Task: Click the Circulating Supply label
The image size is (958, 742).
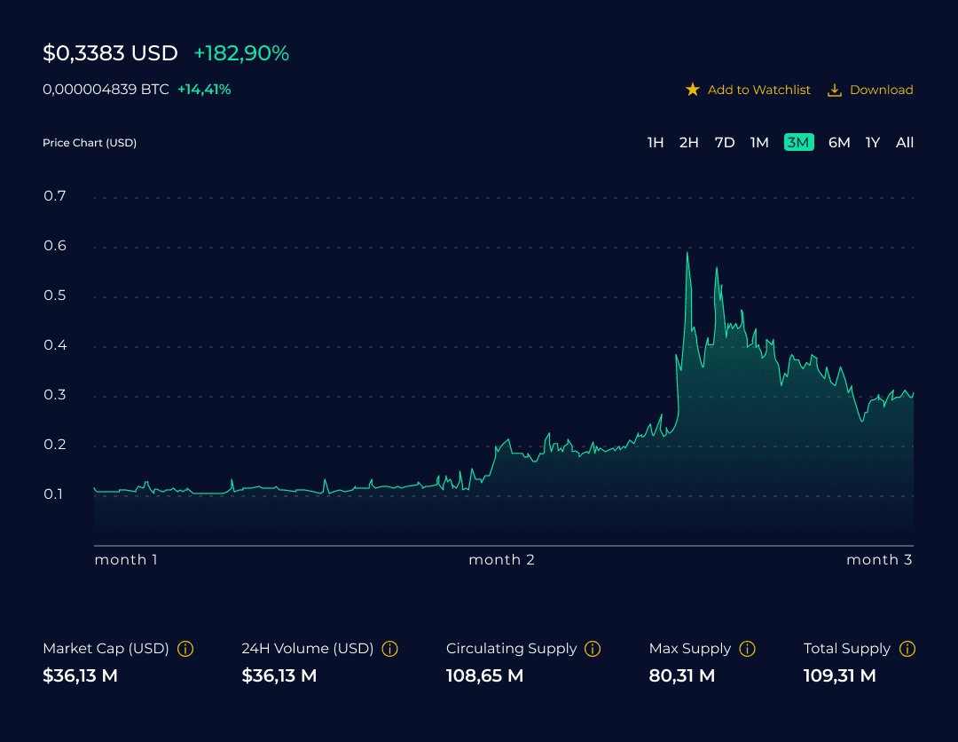Action: (x=512, y=649)
